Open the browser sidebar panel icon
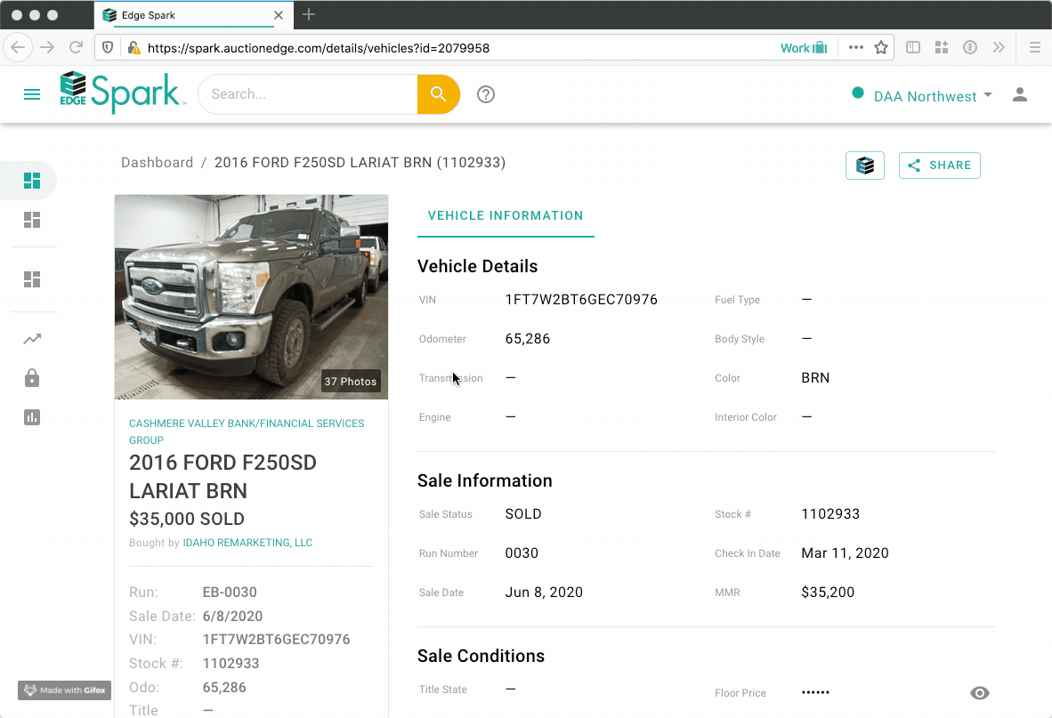The width and height of the screenshot is (1052, 718). click(x=913, y=47)
